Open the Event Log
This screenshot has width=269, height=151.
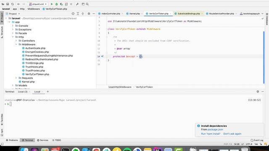pyautogui.click(x=257, y=140)
